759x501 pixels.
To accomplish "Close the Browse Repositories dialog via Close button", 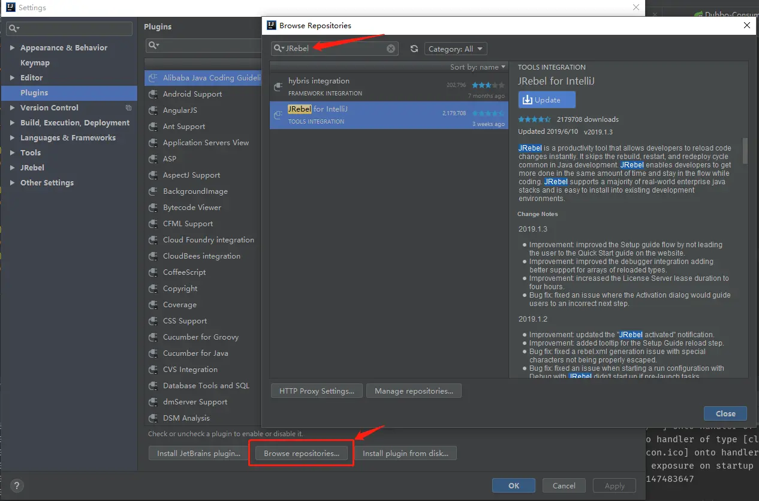I will (725, 413).
